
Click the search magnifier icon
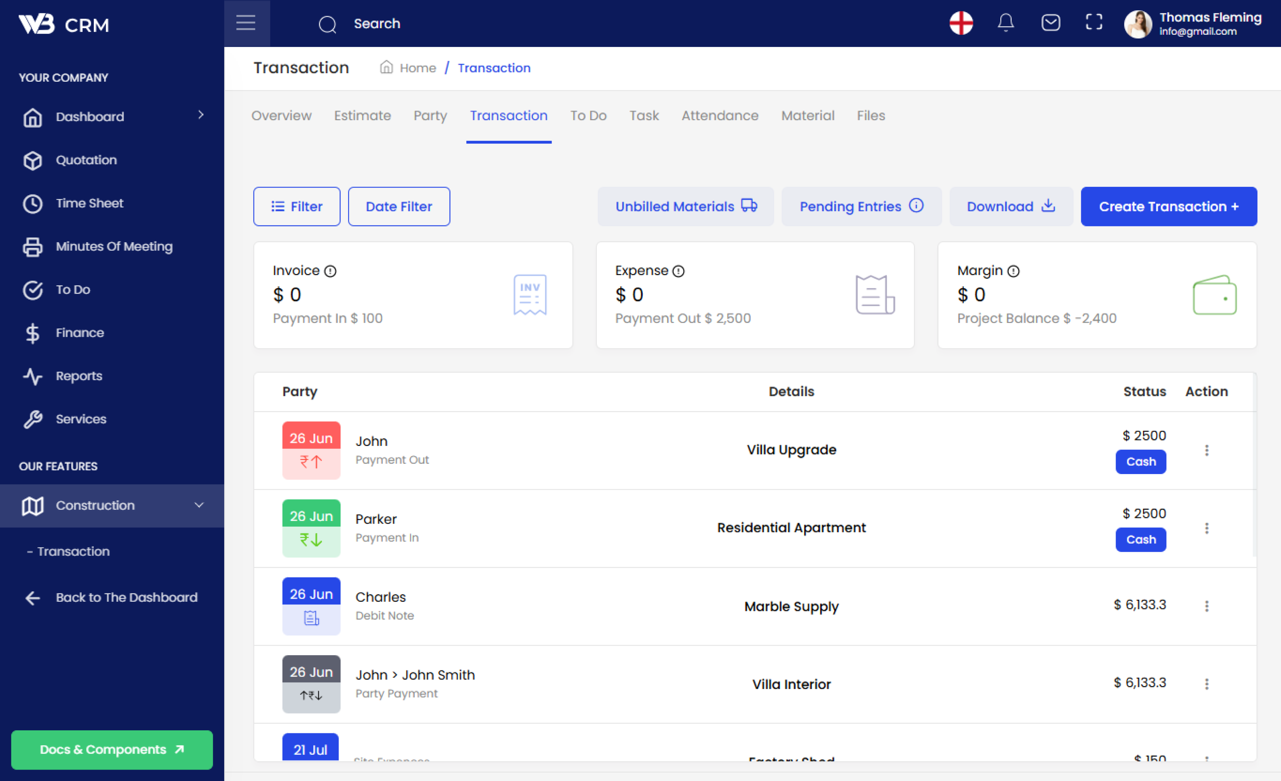coord(327,24)
